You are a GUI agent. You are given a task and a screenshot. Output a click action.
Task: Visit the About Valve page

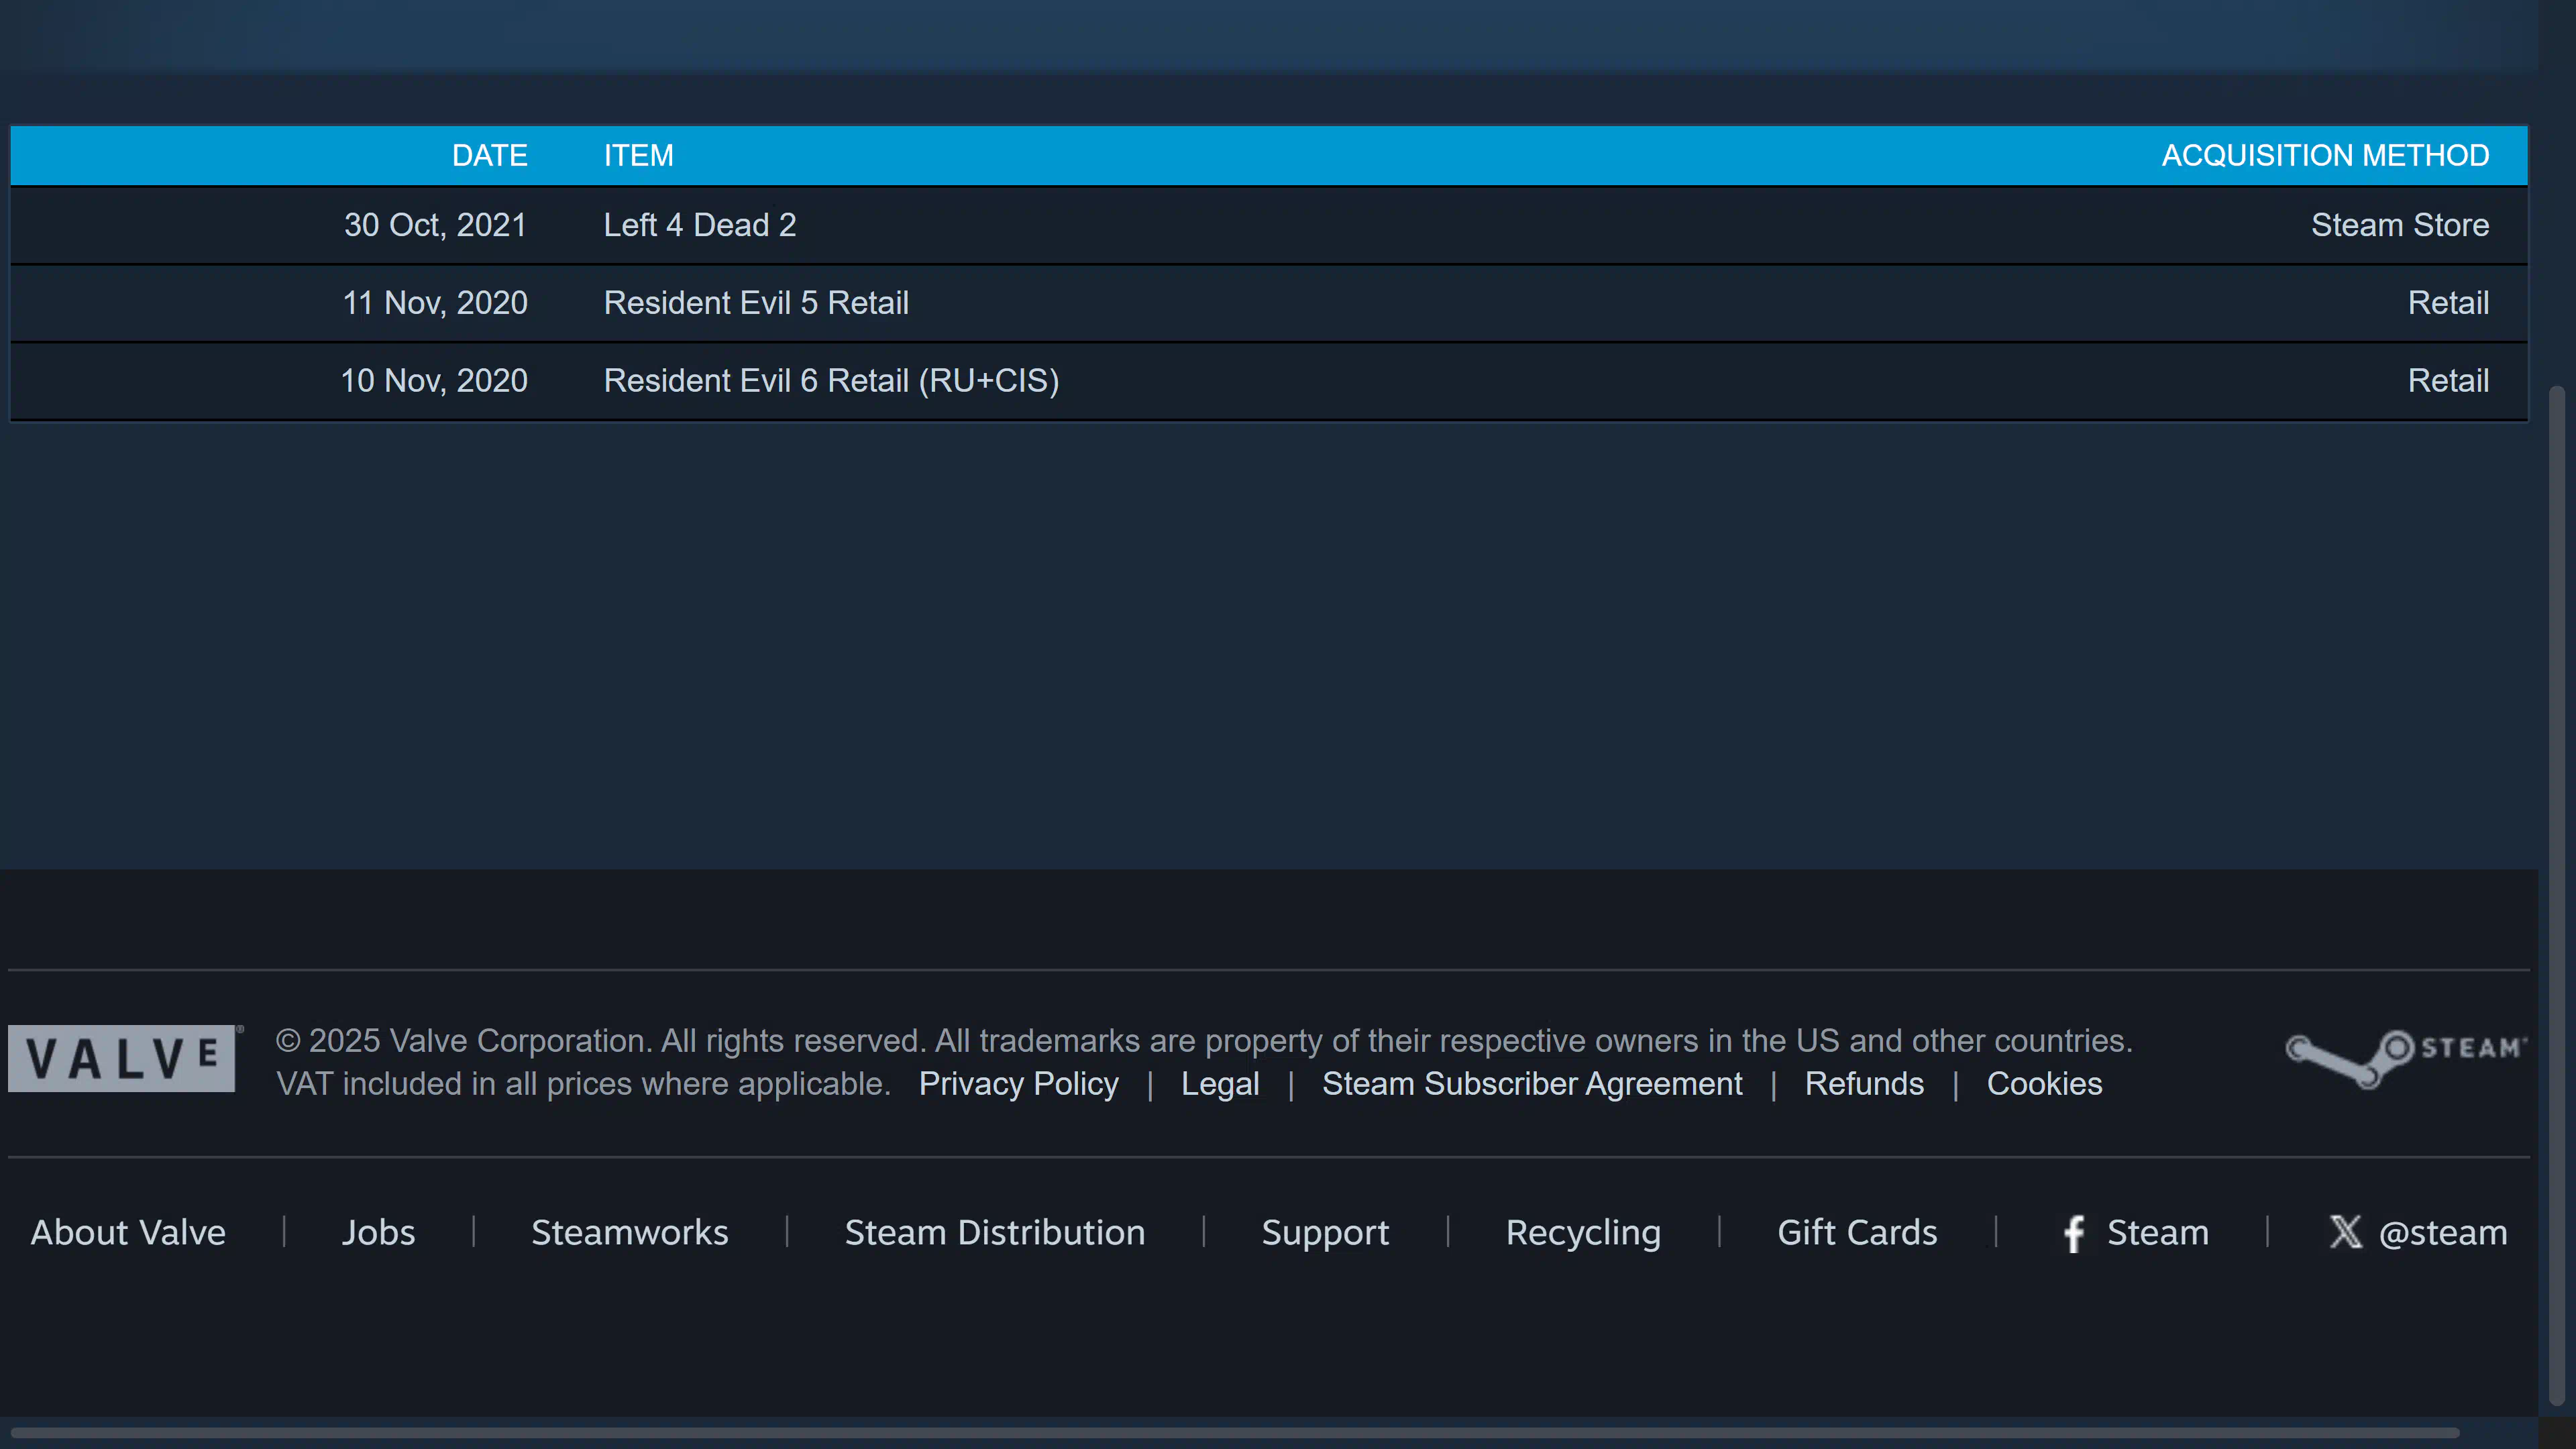[128, 1233]
